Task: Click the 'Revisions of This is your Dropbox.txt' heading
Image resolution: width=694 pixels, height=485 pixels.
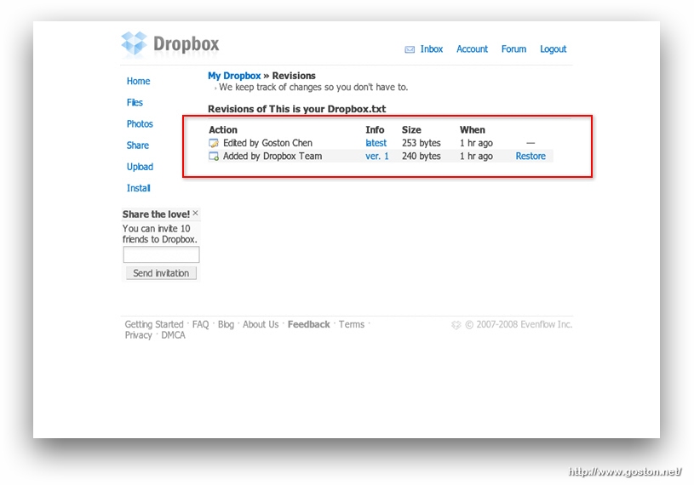Action: click(x=297, y=109)
